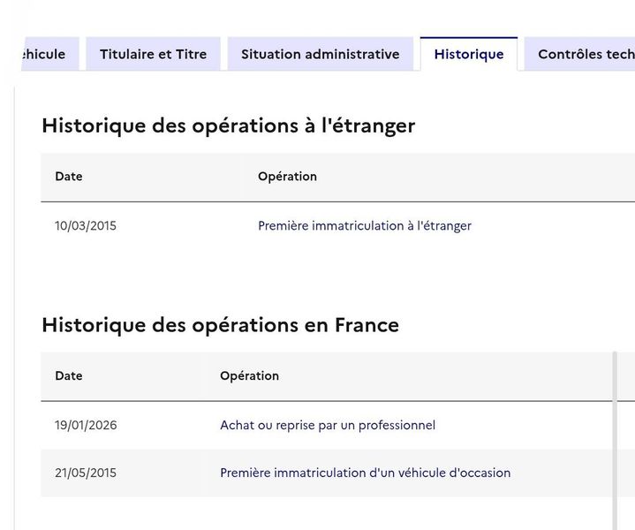This screenshot has height=530, width=635.
Task: Click the Opération header in the étranger table
Action: pos(287,177)
